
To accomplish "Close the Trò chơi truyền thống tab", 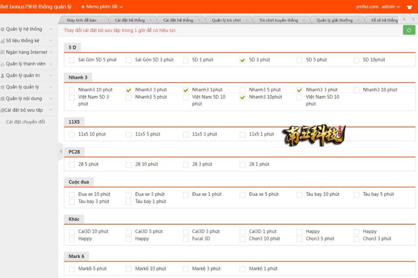I will (304, 20).
